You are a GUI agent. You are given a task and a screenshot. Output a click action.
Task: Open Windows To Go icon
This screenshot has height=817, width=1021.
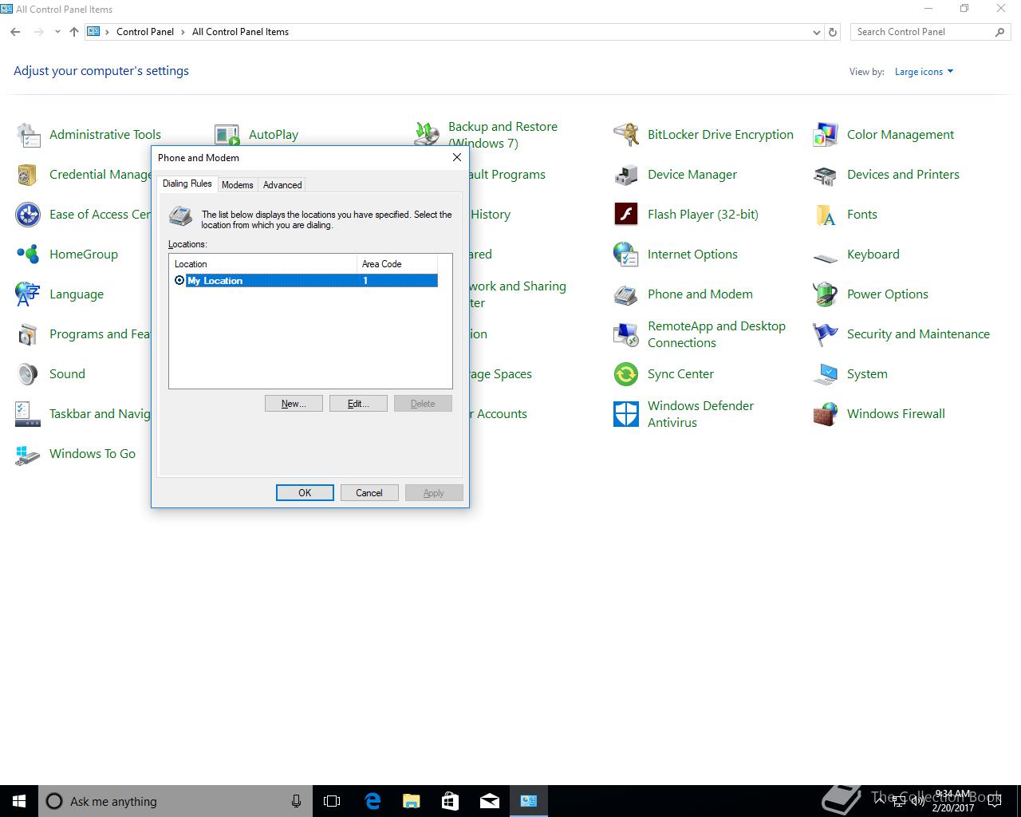pyautogui.click(x=28, y=454)
